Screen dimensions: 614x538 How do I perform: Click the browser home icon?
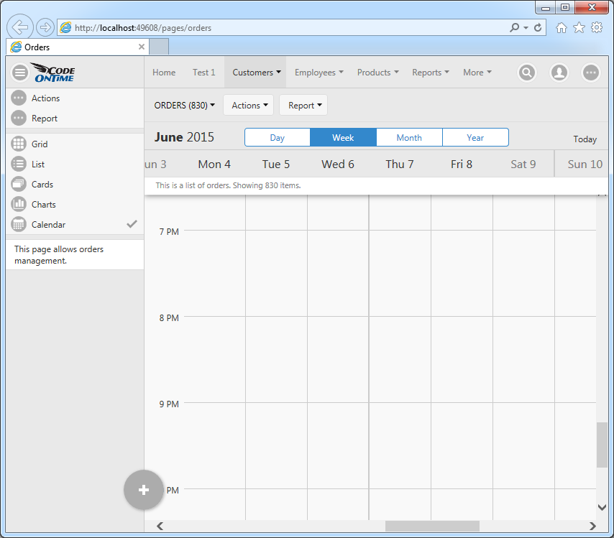[561, 28]
